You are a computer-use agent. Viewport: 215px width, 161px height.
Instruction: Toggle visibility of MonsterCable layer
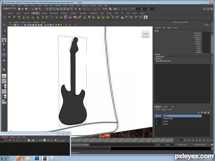[x=157, y=118]
